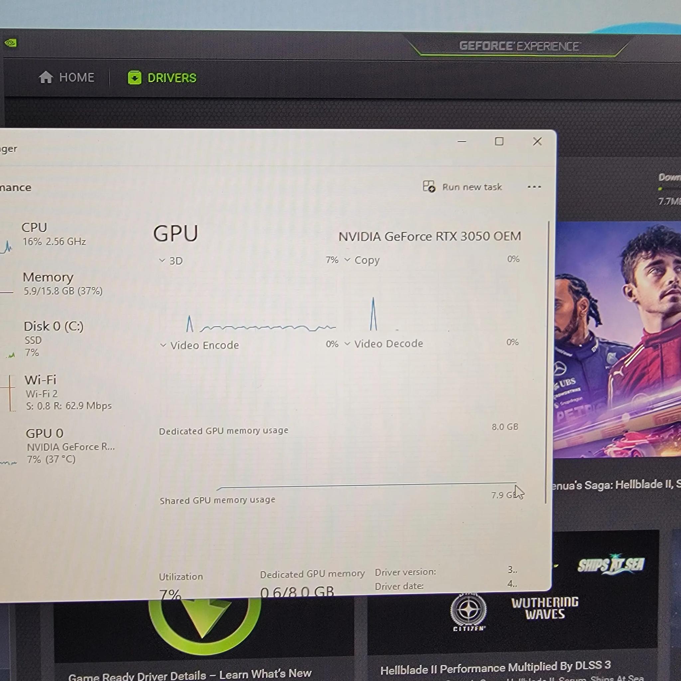Collapse the Video Decode graph
The width and height of the screenshot is (681, 681).
348,343
